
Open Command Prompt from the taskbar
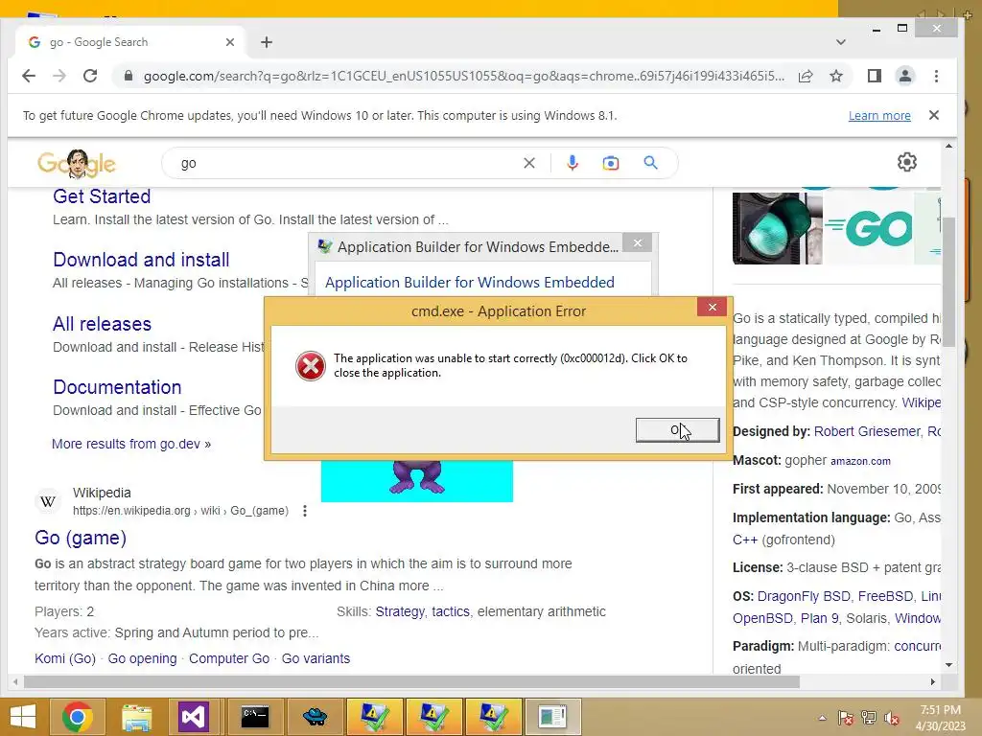(x=255, y=717)
